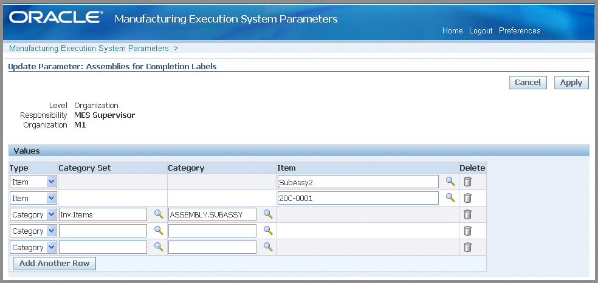Open Type dropdown for Inv.Items row
The height and width of the screenshot is (283, 598).
click(x=33, y=215)
